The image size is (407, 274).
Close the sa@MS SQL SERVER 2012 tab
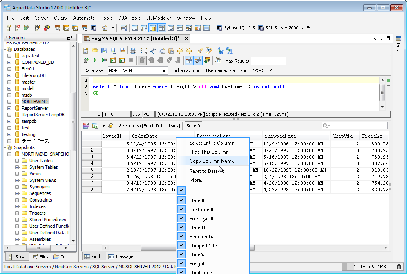(x=186, y=38)
